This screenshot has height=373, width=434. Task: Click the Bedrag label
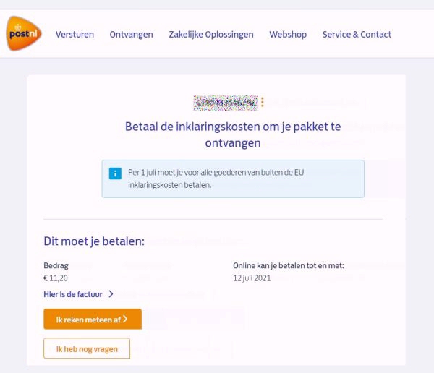coord(56,265)
